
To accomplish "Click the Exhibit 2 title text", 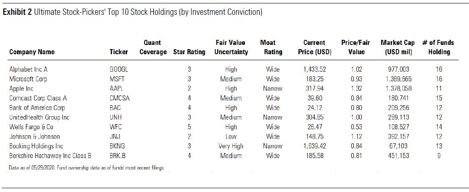I will pyautogui.click(x=132, y=12).
